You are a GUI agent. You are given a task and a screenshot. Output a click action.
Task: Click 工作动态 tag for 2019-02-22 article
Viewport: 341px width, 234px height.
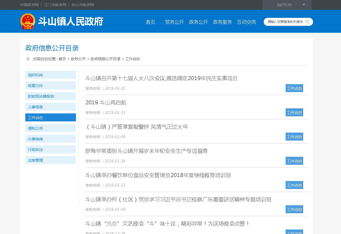pos(294,88)
